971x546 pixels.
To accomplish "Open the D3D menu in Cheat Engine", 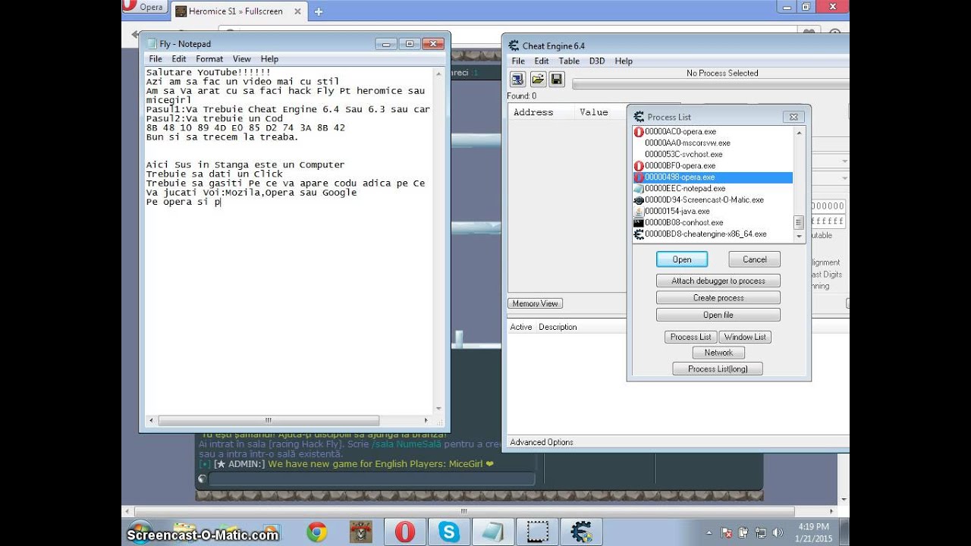I will [597, 61].
